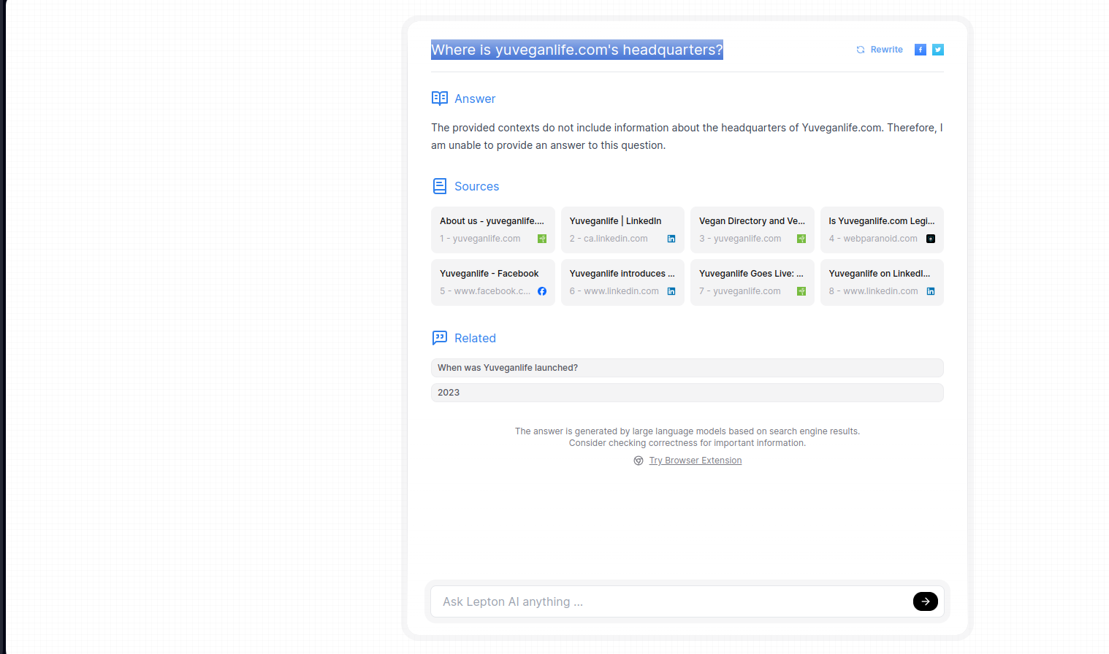
Task: Open the 'Yuveganlife on LinkedI...' source card
Action: pos(882,282)
